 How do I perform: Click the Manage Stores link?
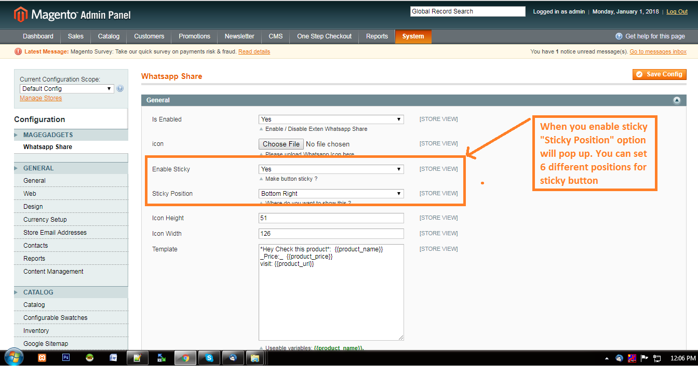coord(41,98)
